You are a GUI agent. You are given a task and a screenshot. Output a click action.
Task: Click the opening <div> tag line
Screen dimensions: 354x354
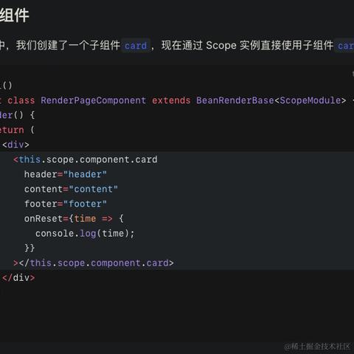(15, 145)
